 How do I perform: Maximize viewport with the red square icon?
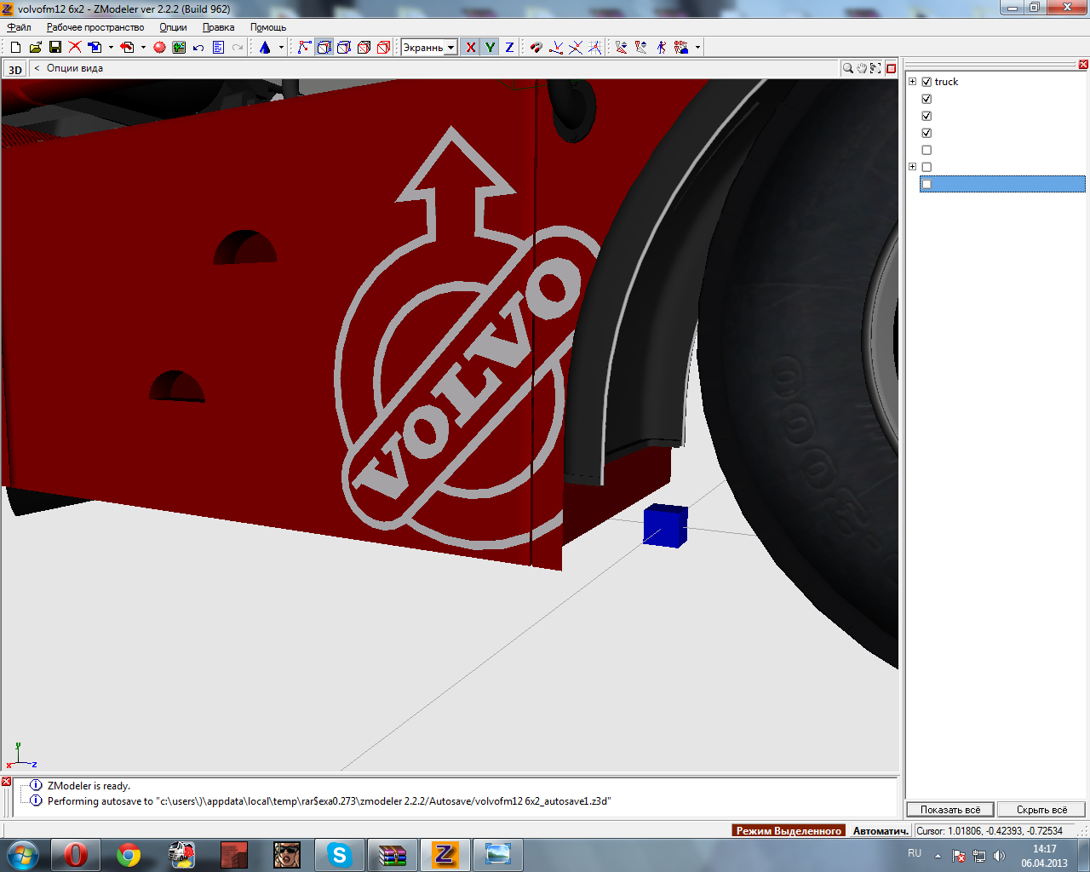891,68
